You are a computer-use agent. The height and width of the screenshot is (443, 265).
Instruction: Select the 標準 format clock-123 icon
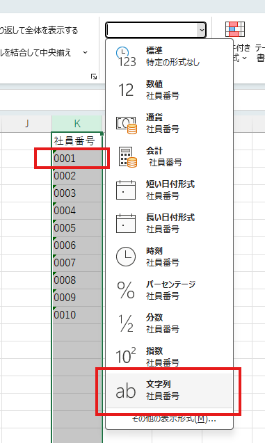point(126,56)
